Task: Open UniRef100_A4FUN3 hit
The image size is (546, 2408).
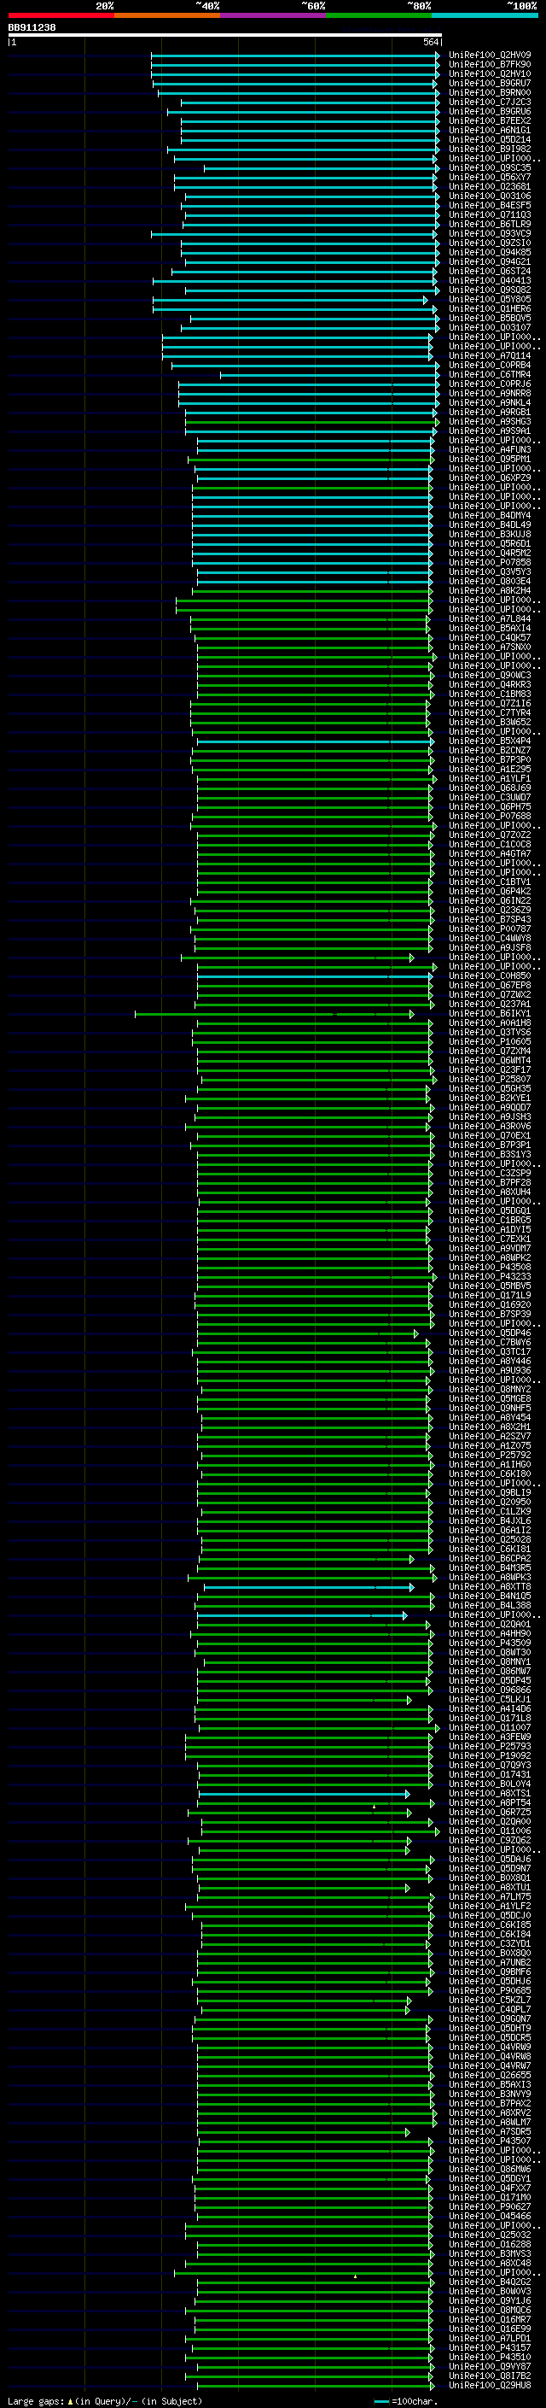Action: pyautogui.click(x=489, y=449)
